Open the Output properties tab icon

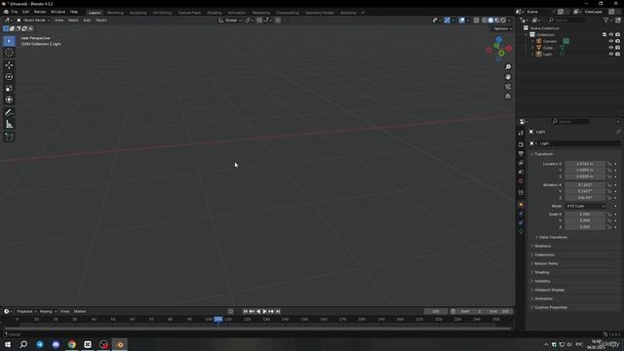coord(521,154)
